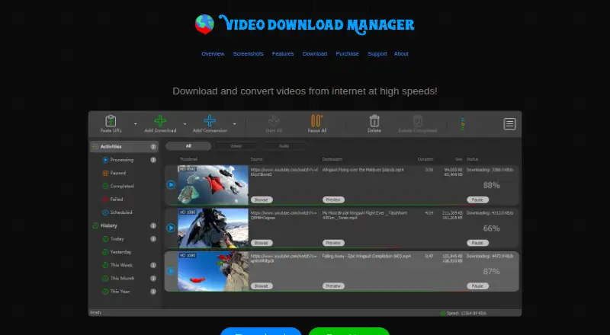
Task: Open the Support page link
Action: tap(377, 53)
